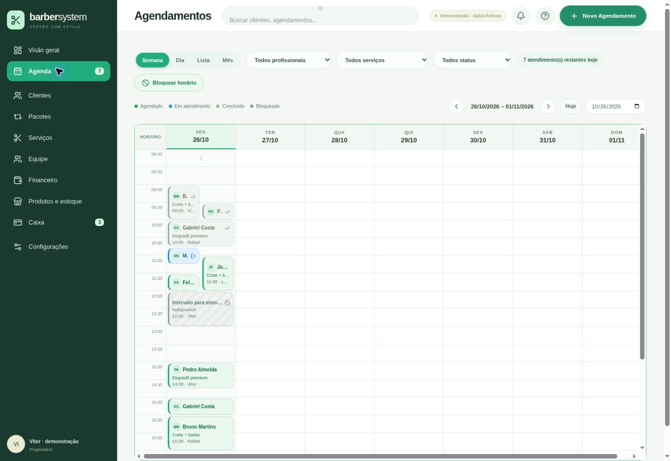
Task: Go to the next week
Action: click(x=548, y=107)
